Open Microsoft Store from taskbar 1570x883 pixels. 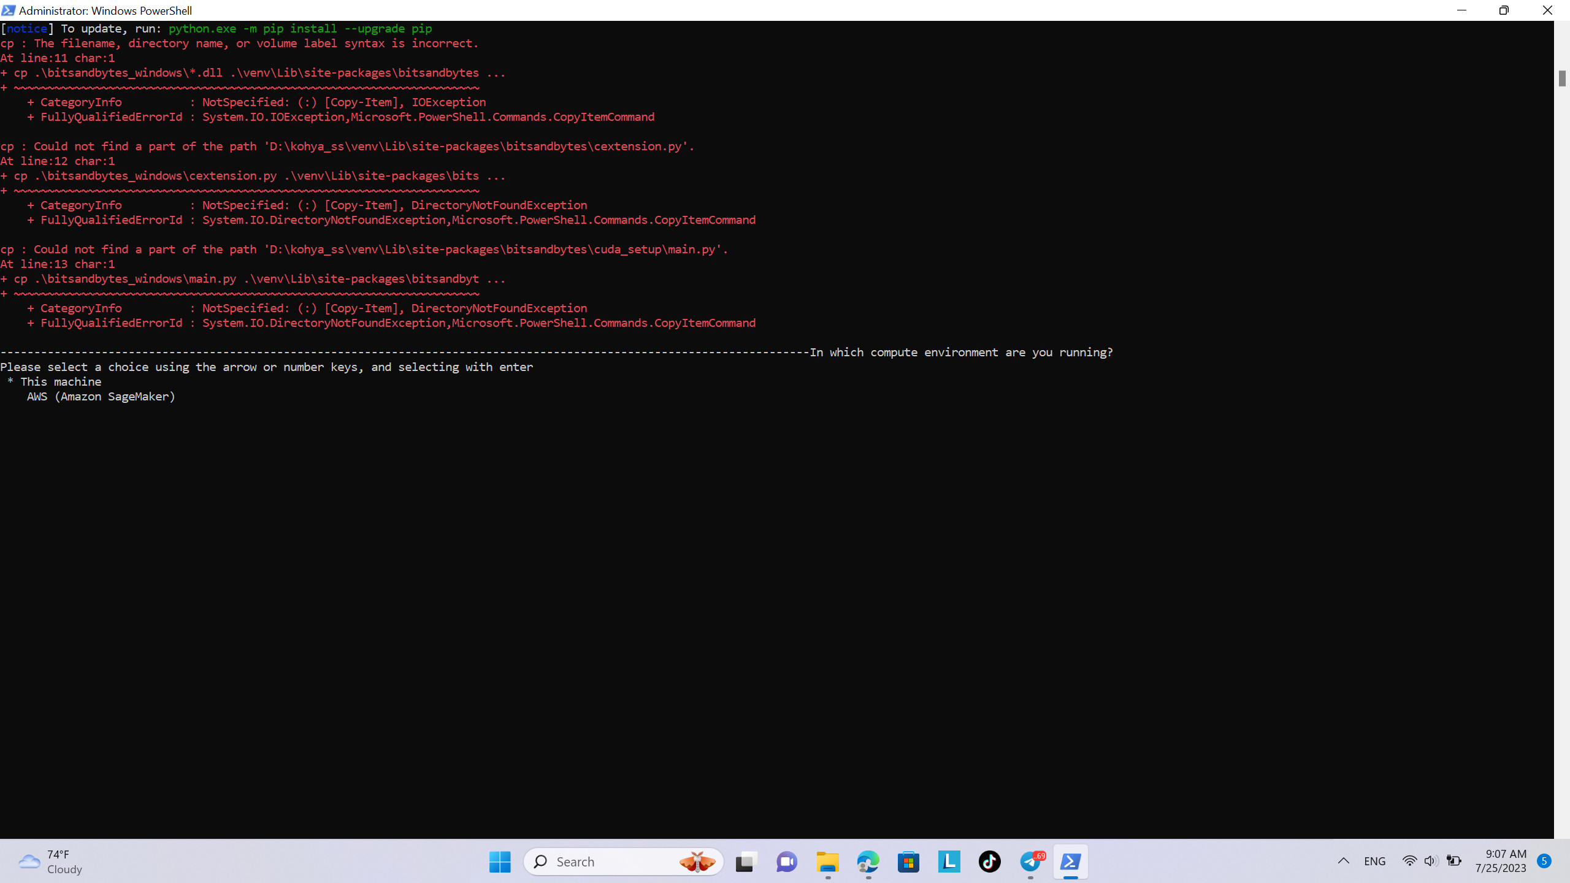(908, 862)
